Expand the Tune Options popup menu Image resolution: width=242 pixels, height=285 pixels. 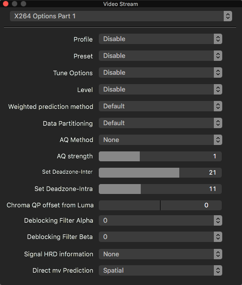161,73
